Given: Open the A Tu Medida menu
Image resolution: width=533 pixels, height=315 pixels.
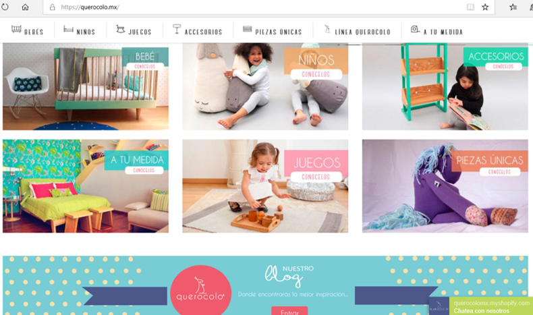Looking at the screenshot, I should (443, 32).
